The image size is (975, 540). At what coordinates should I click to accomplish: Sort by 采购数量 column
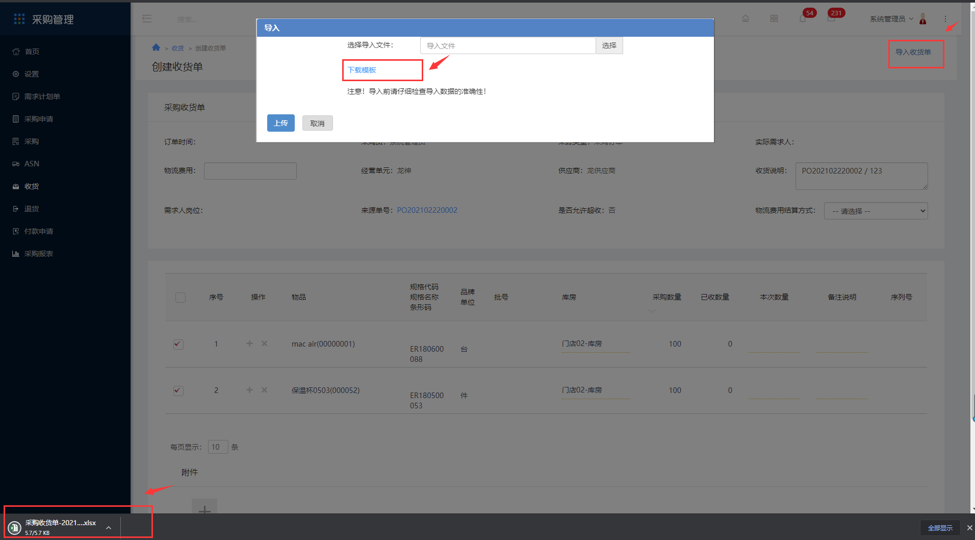666,297
